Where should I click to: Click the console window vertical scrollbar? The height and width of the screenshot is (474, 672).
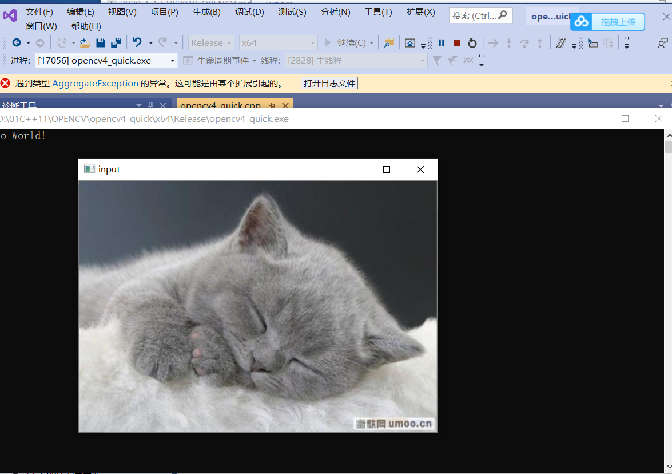coord(668,301)
